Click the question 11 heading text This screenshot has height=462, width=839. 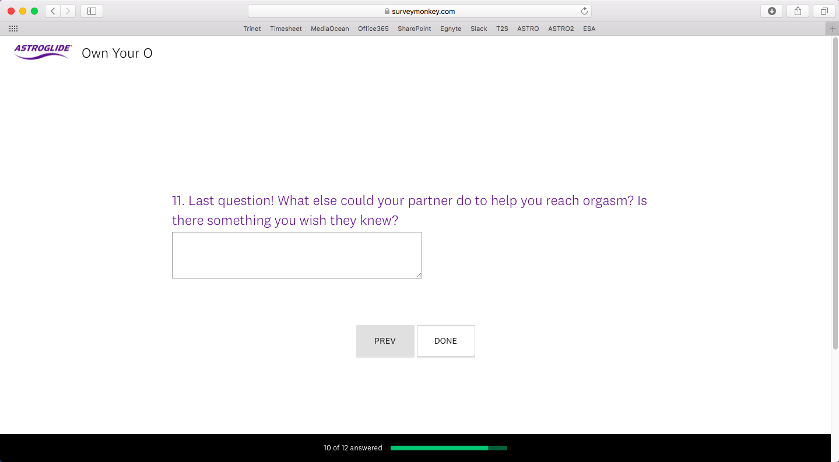409,210
